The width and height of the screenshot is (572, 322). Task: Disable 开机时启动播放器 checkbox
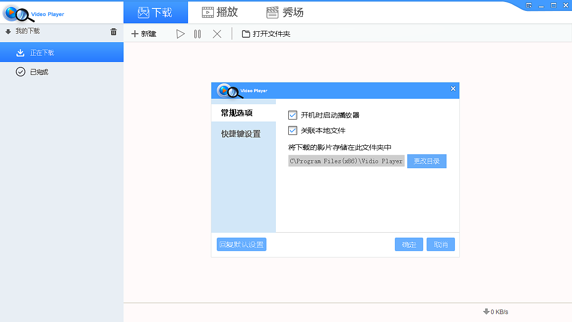pos(292,115)
